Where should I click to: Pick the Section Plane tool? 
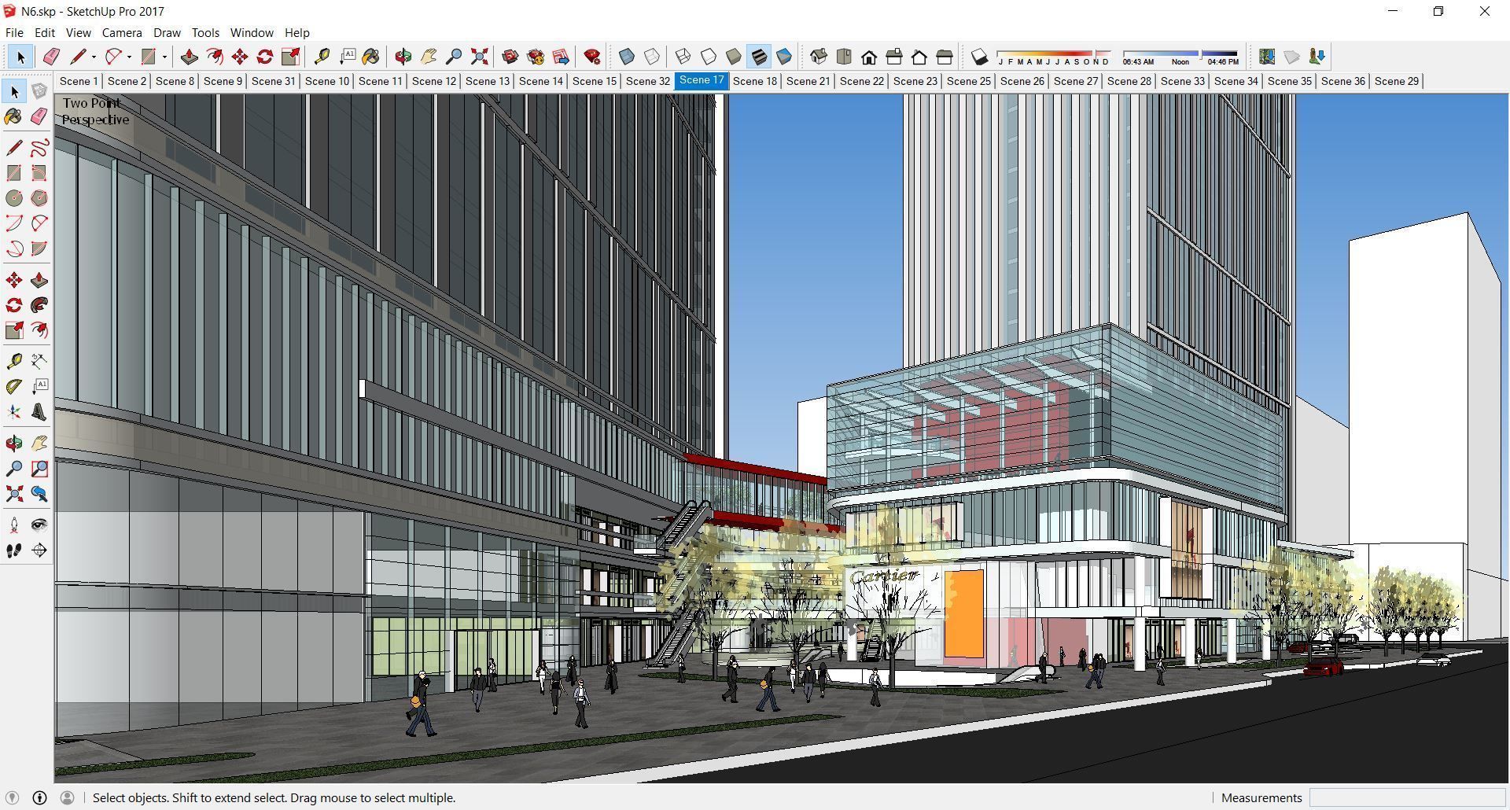point(39,550)
